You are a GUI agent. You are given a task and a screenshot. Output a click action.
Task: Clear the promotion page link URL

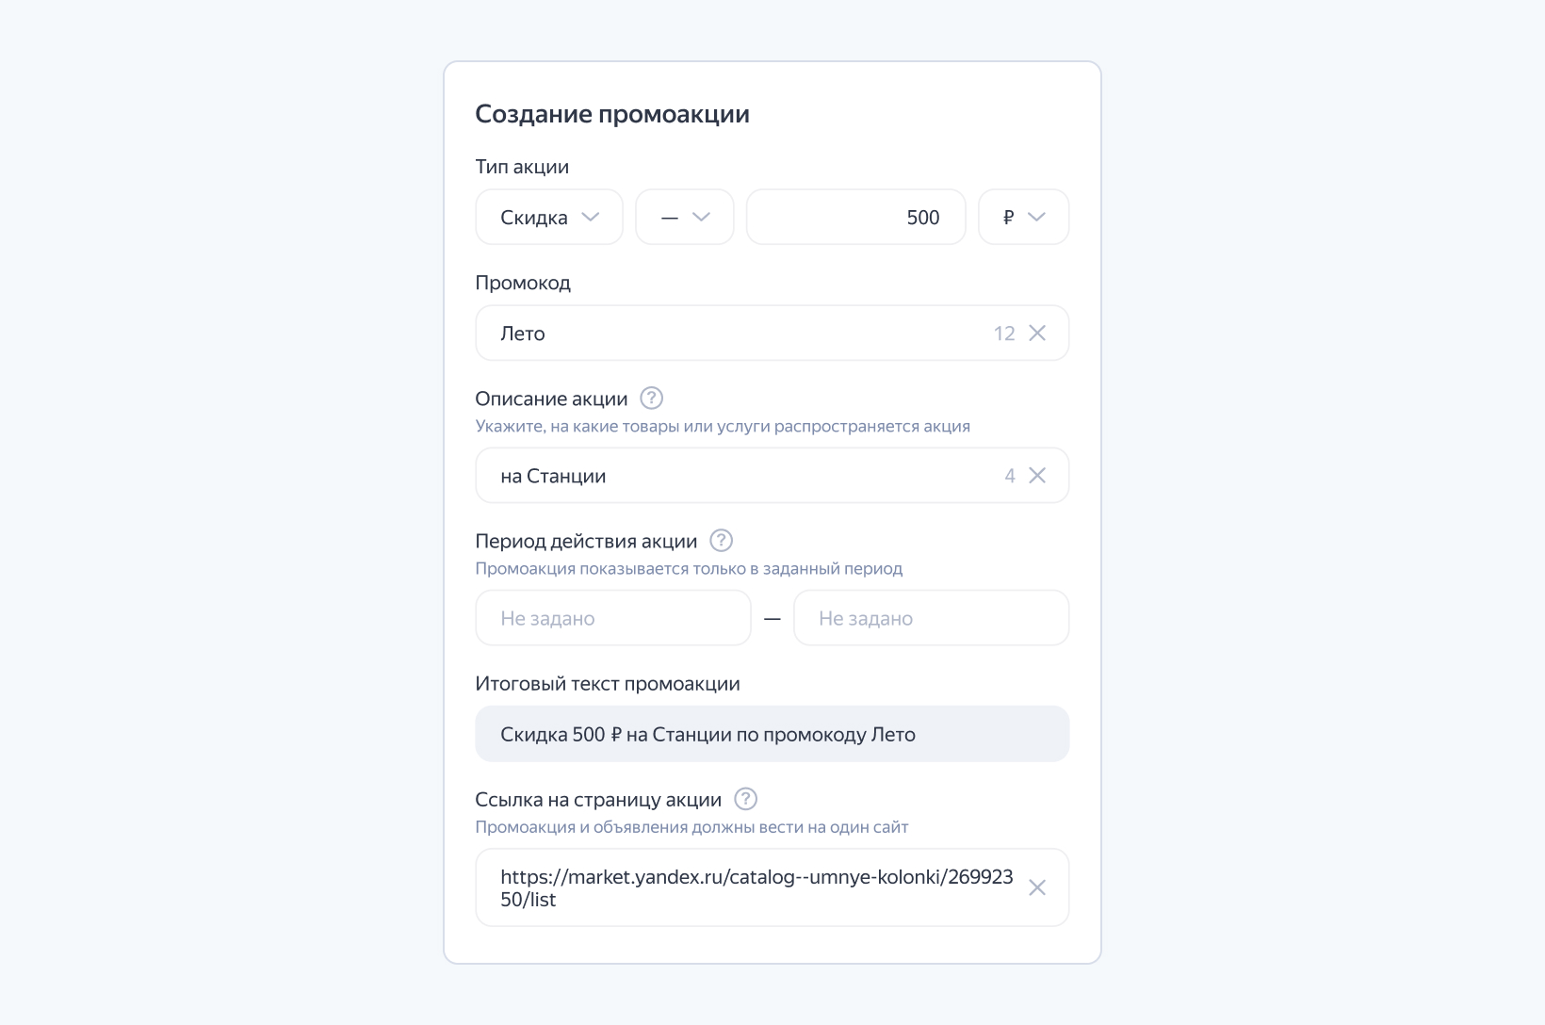(x=1037, y=887)
